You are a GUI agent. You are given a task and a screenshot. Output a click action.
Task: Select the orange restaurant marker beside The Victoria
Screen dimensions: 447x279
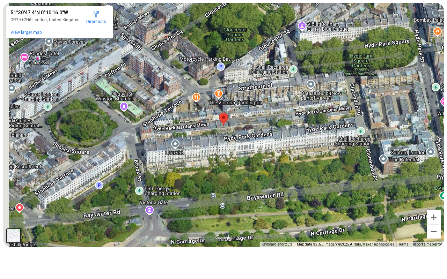coord(196,97)
